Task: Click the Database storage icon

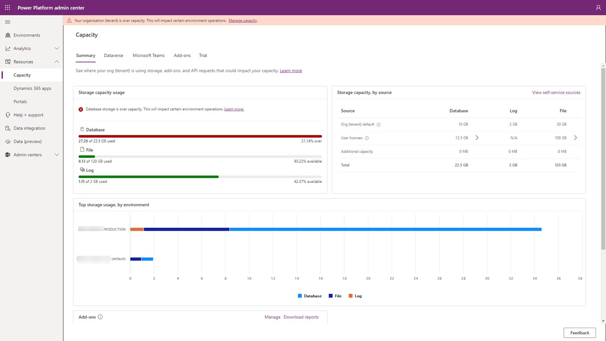Action: pos(82,129)
